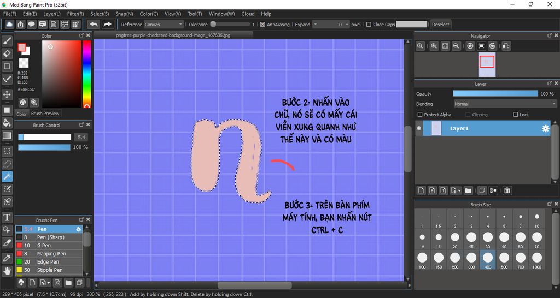Expand the add-layer dropdown arrow

pyautogui.click(x=459, y=190)
